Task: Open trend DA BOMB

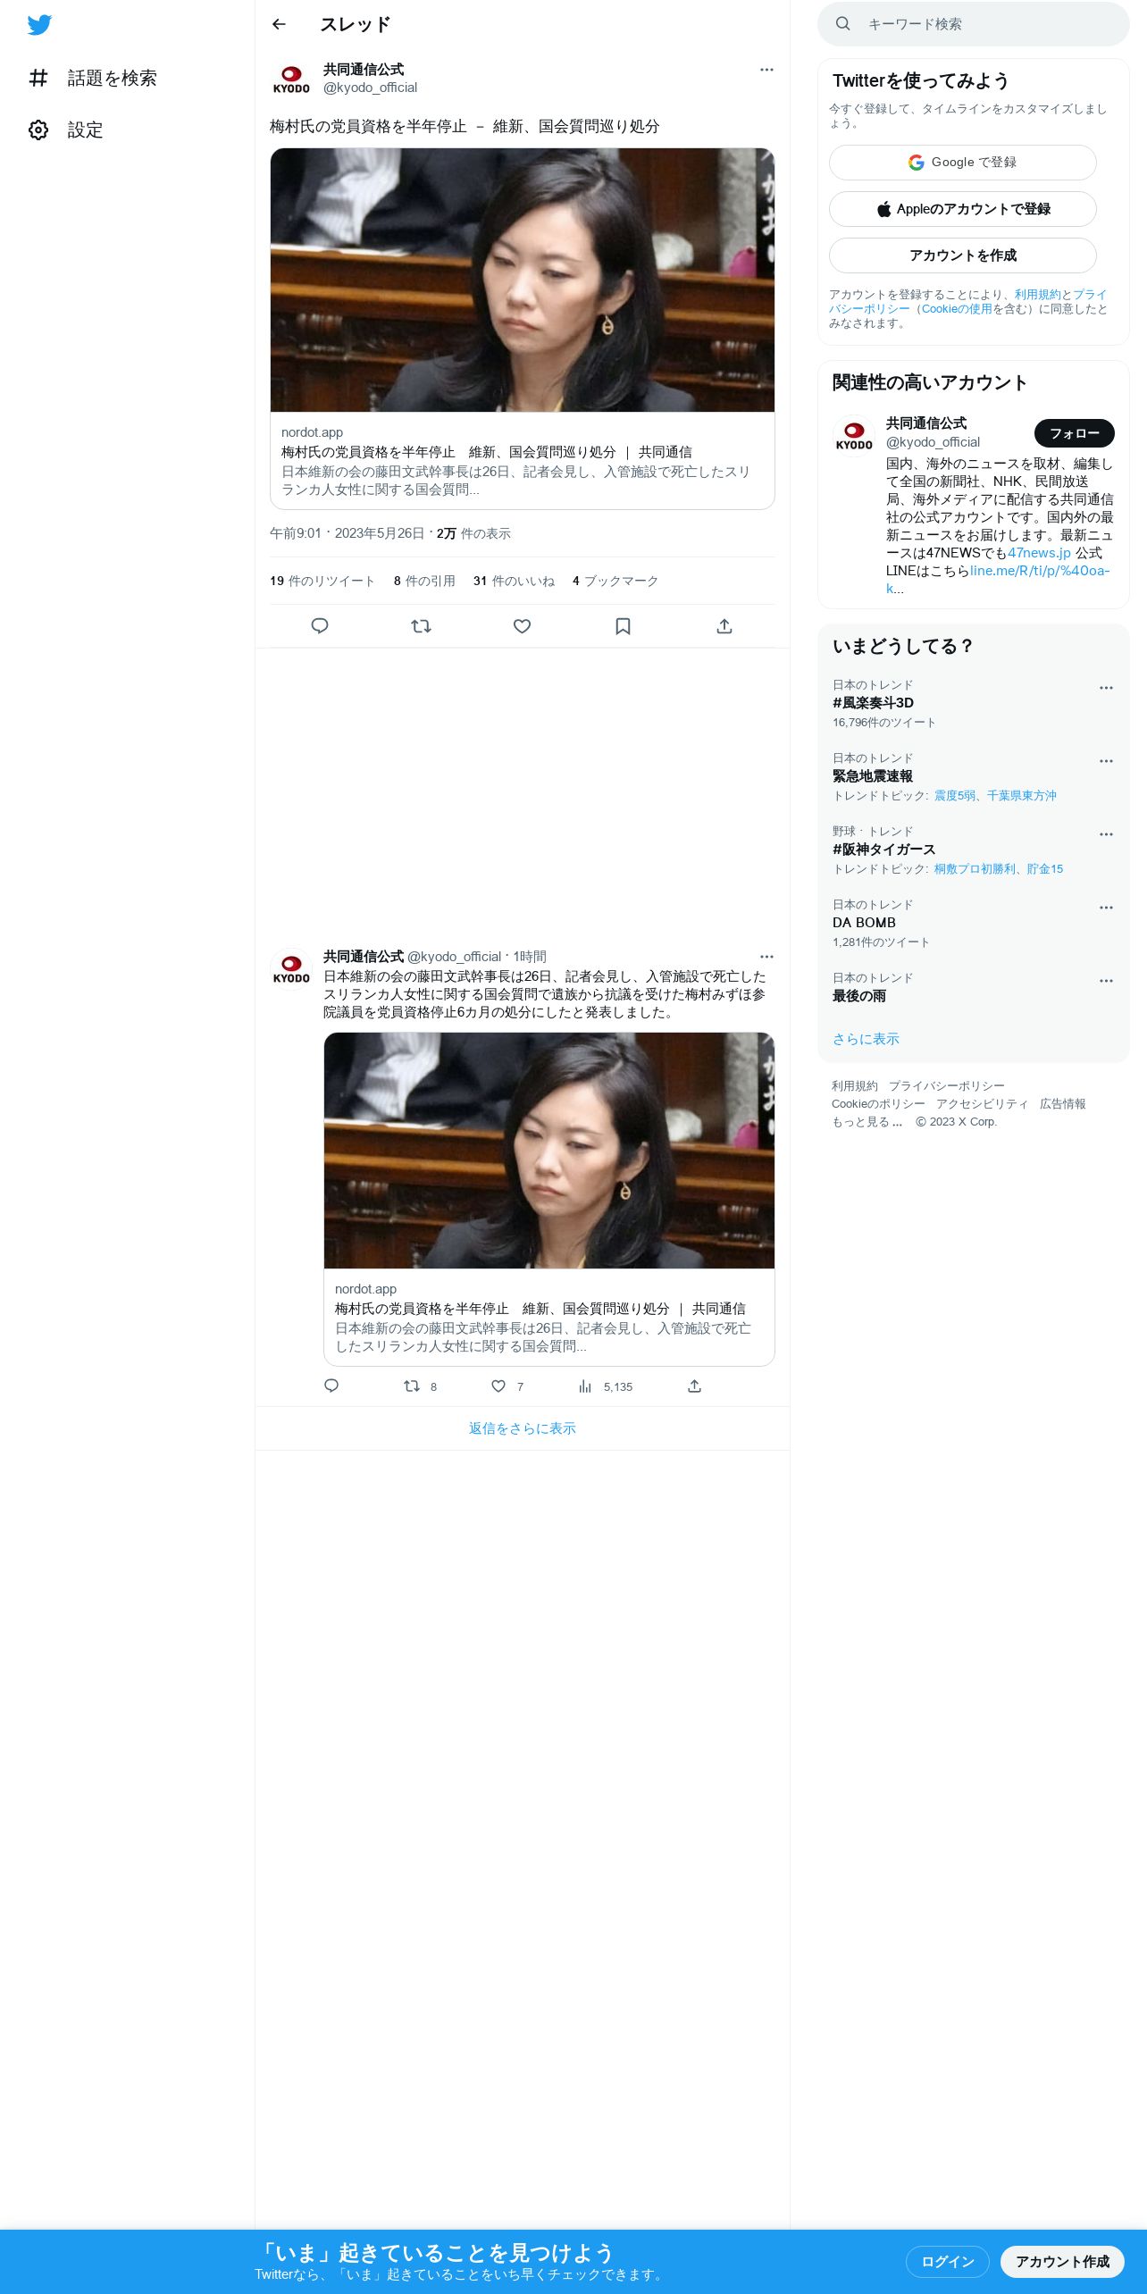Action: [x=864, y=923]
